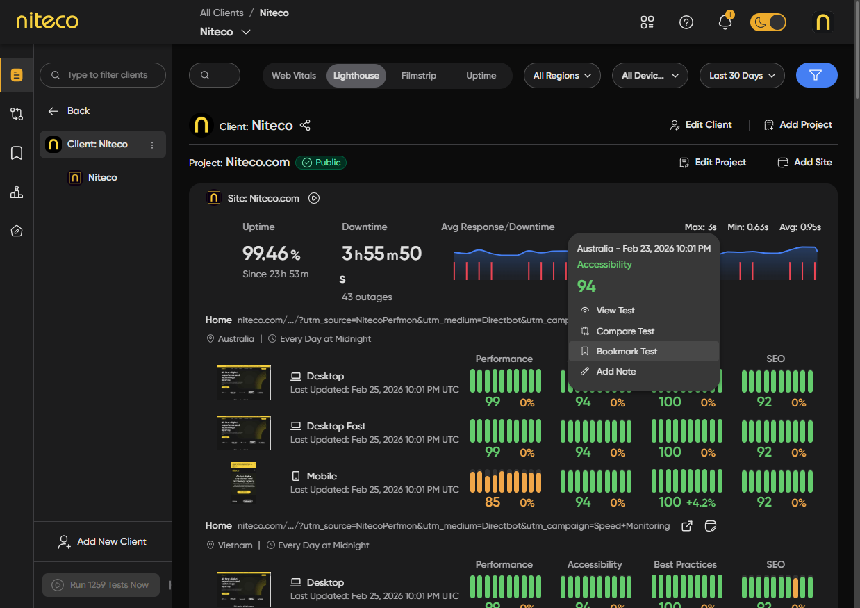The height and width of the screenshot is (608, 860).
Task: Click Add New Client button
Action: pyautogui.click(x=103, y=541)
